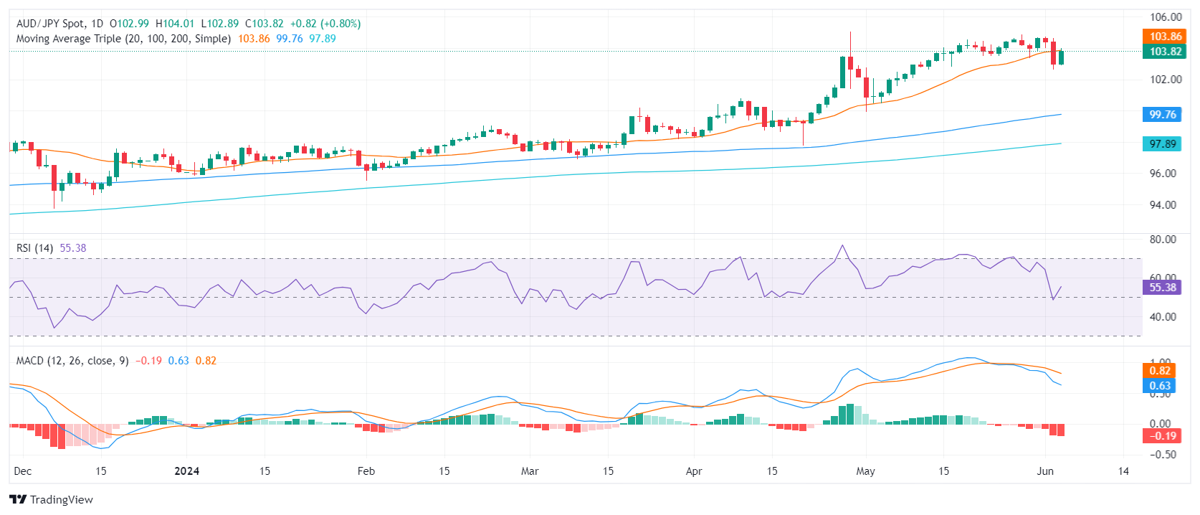Click the blue 99.76 moving average tag
Viewport: 1200px width, 515px height.
tap(1162, 115)
